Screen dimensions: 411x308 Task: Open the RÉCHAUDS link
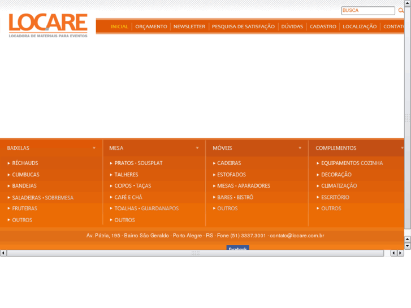tap(25, 163)
